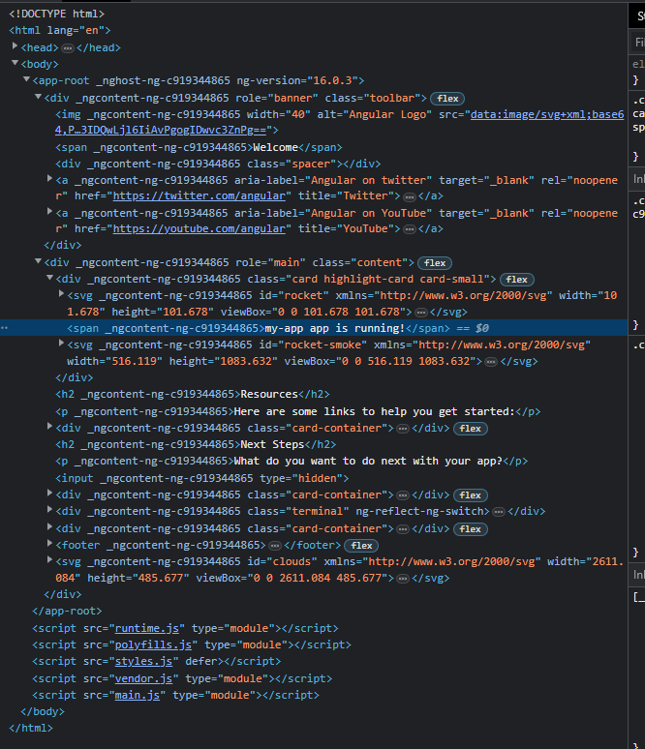The image size is (645, 749).
Task: Collapse the body element node
Action: [x=15, y=63]
